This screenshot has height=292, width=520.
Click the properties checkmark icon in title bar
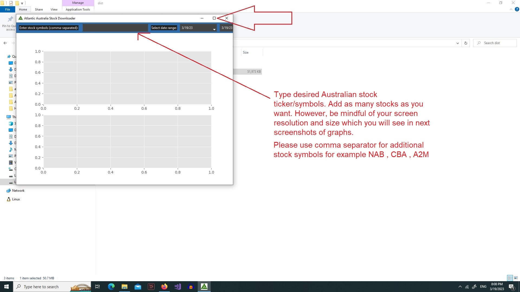click(11, 3)
